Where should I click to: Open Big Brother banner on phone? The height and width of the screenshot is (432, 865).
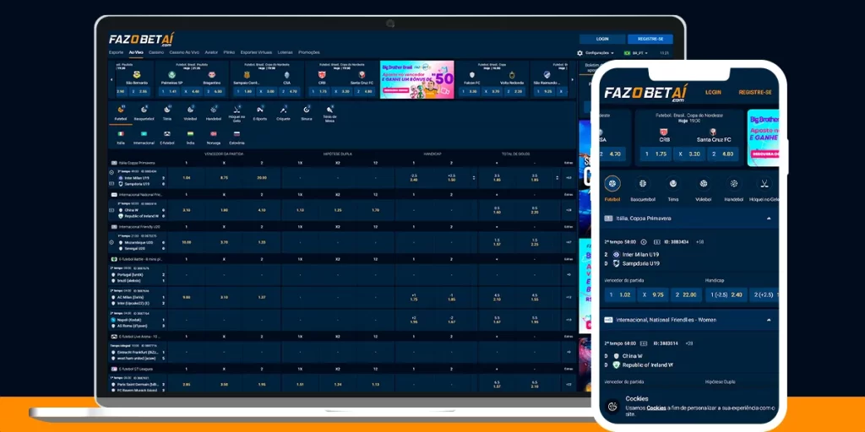763,138
